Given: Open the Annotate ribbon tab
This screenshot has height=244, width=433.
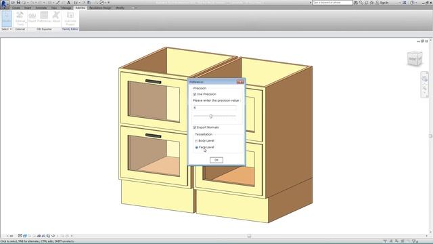Looking at the screenshot, I should click(41, 7).
